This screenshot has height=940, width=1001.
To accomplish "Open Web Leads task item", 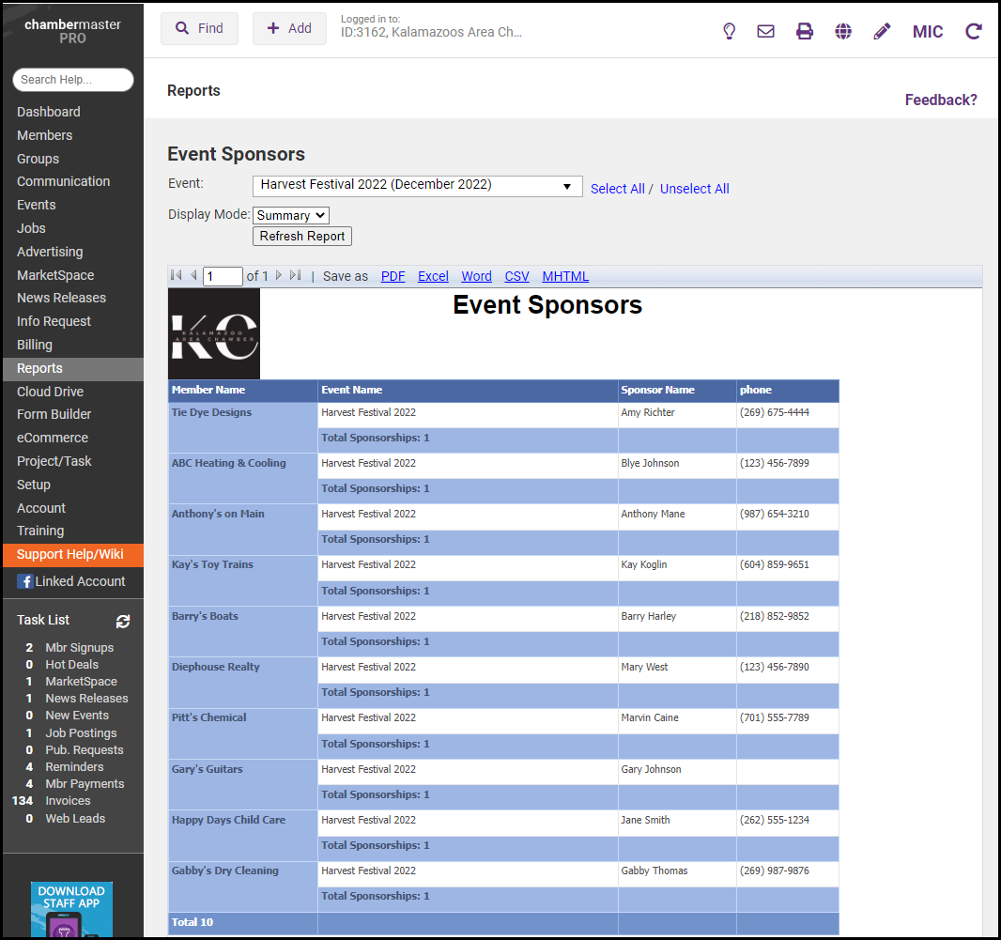I will pyautogui.click(x=75, y=819).
